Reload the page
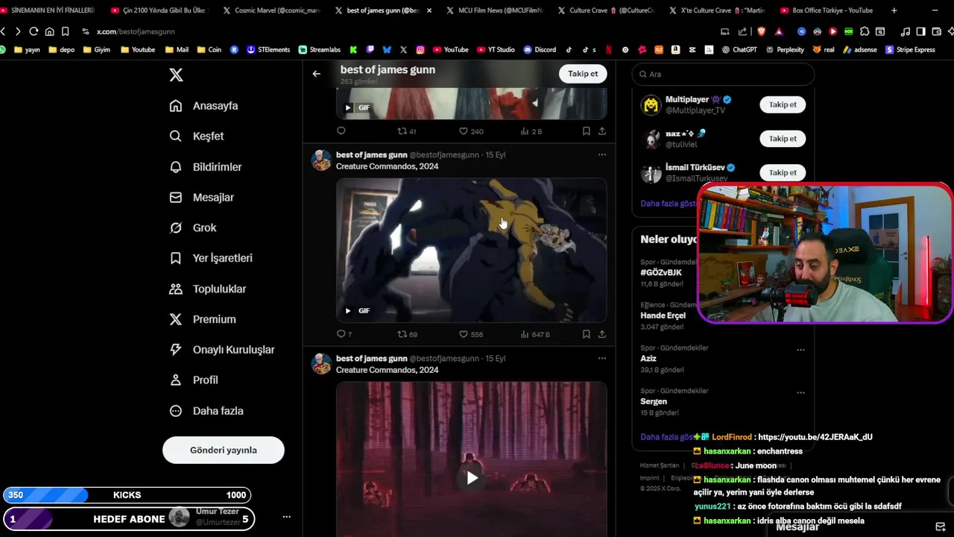The height and width of the screenshot is (537, 954). 34,31
